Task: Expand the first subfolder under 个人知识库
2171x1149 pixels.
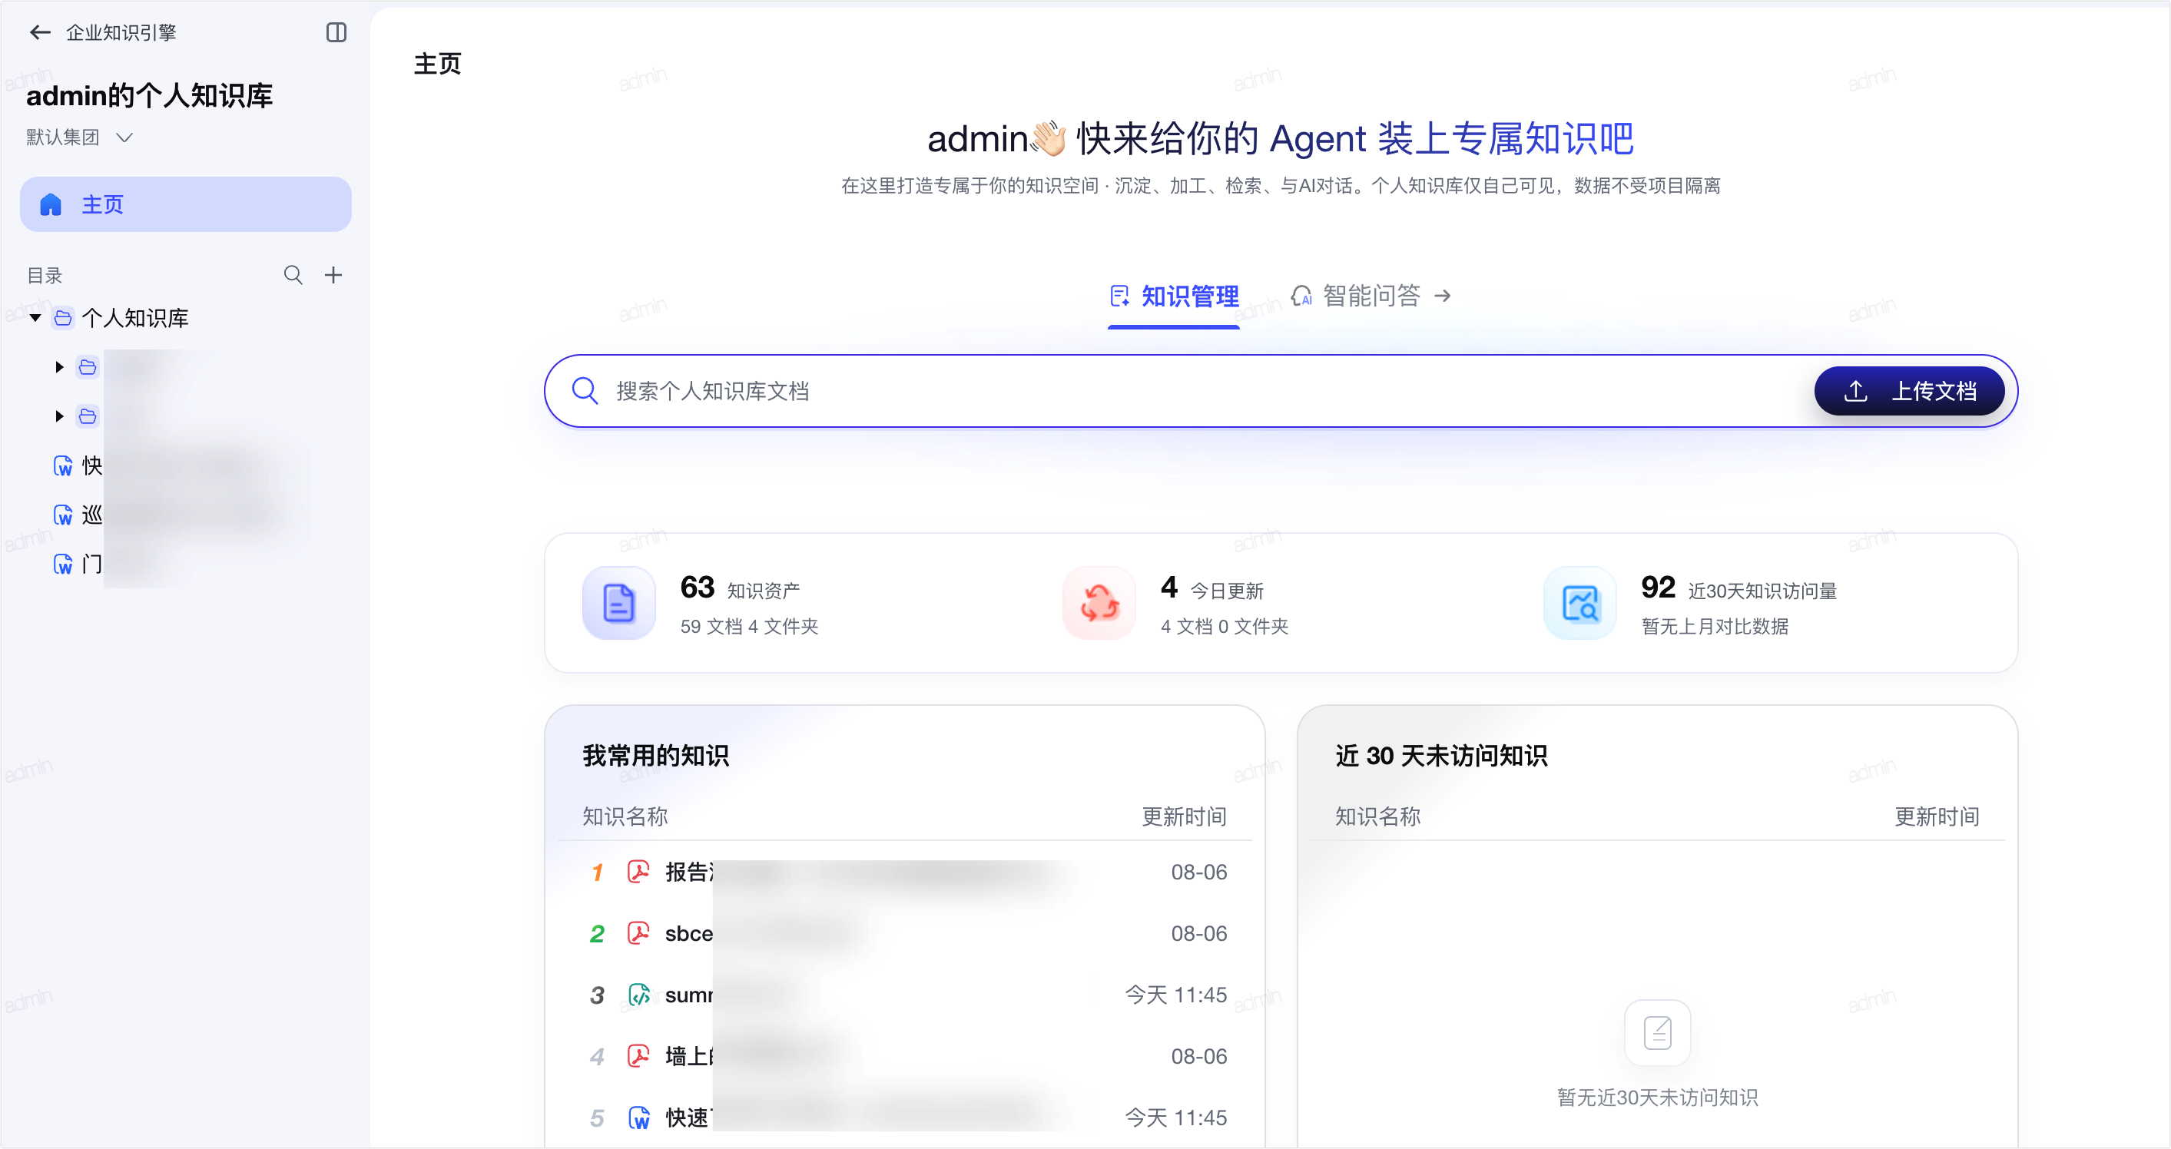Action: tap(59, 367)
